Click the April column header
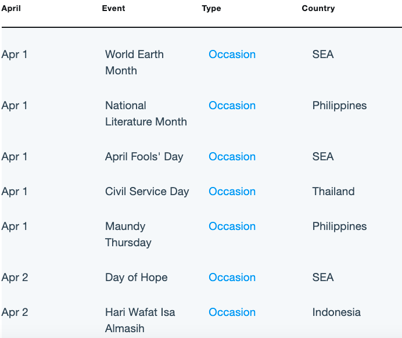 click(x=11, y=8)
